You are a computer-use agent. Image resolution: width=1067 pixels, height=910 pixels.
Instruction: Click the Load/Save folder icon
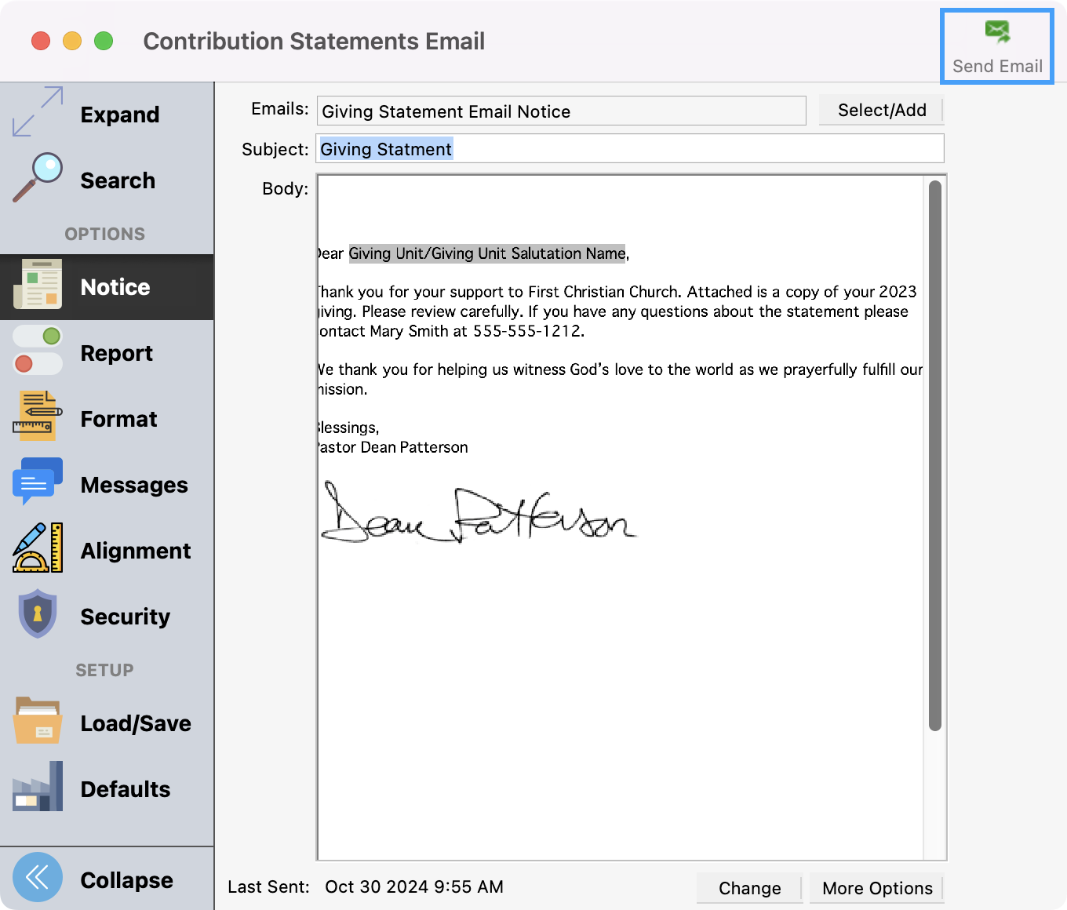pos(38,721)
